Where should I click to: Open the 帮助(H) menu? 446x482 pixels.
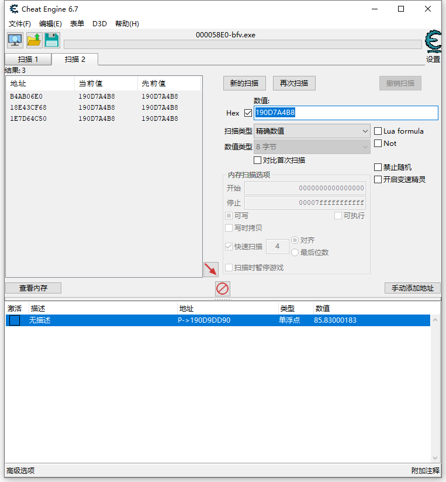[127, 24]
